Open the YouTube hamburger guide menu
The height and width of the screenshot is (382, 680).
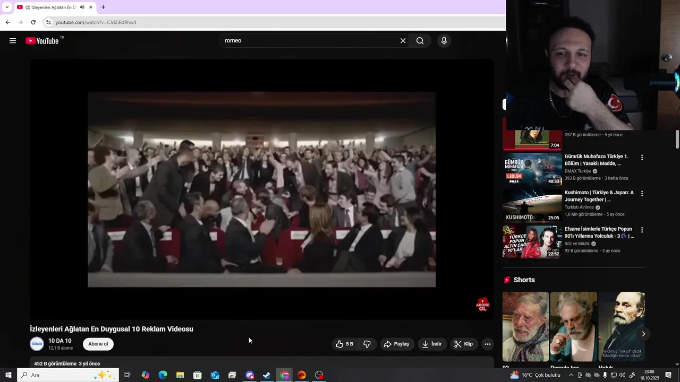coord(13,41)
